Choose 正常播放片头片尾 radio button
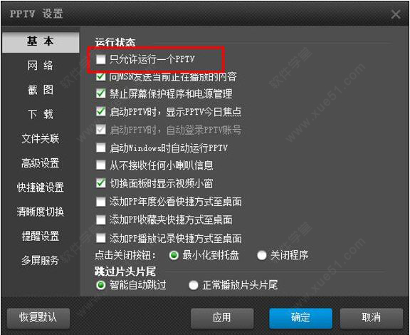This screenshot has height=335, width=410. (x=194, y=285)
